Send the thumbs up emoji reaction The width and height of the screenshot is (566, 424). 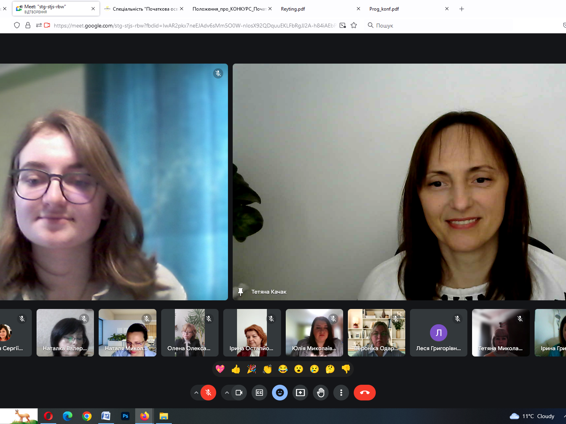click(x=236, y=369)
